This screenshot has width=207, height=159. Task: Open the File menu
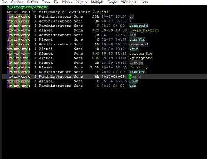click(x=4, y=2)
